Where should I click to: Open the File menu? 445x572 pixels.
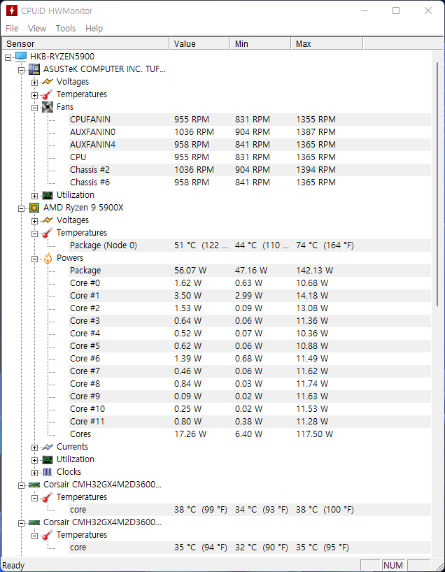12,29
